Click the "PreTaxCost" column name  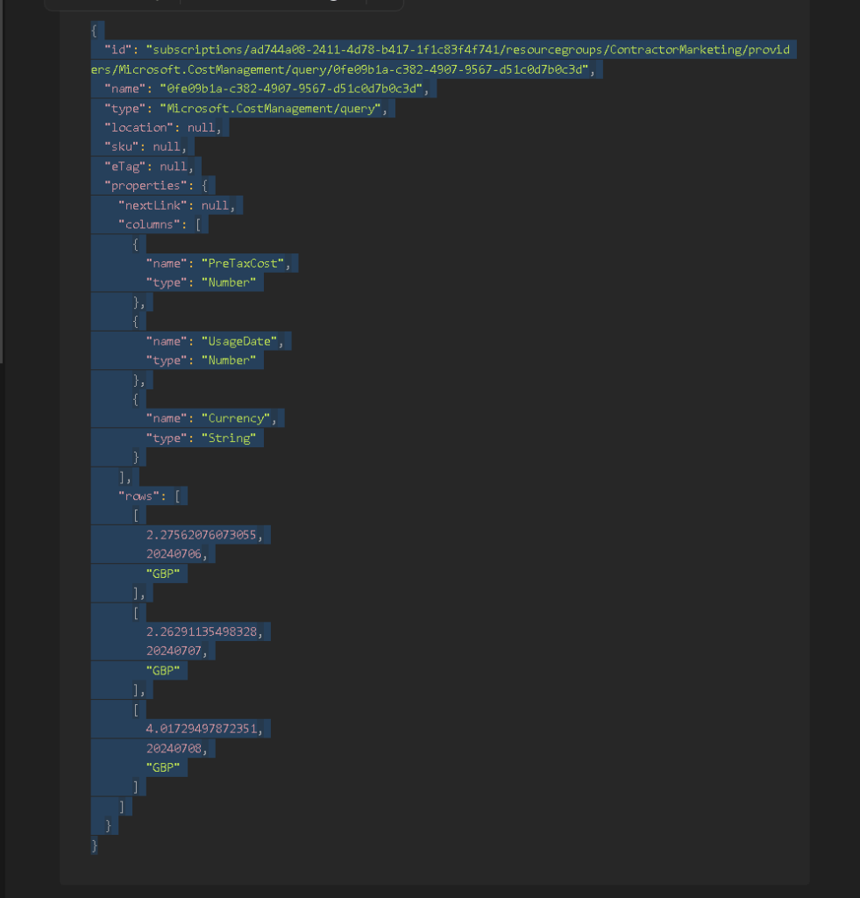[x=243, y=263]
